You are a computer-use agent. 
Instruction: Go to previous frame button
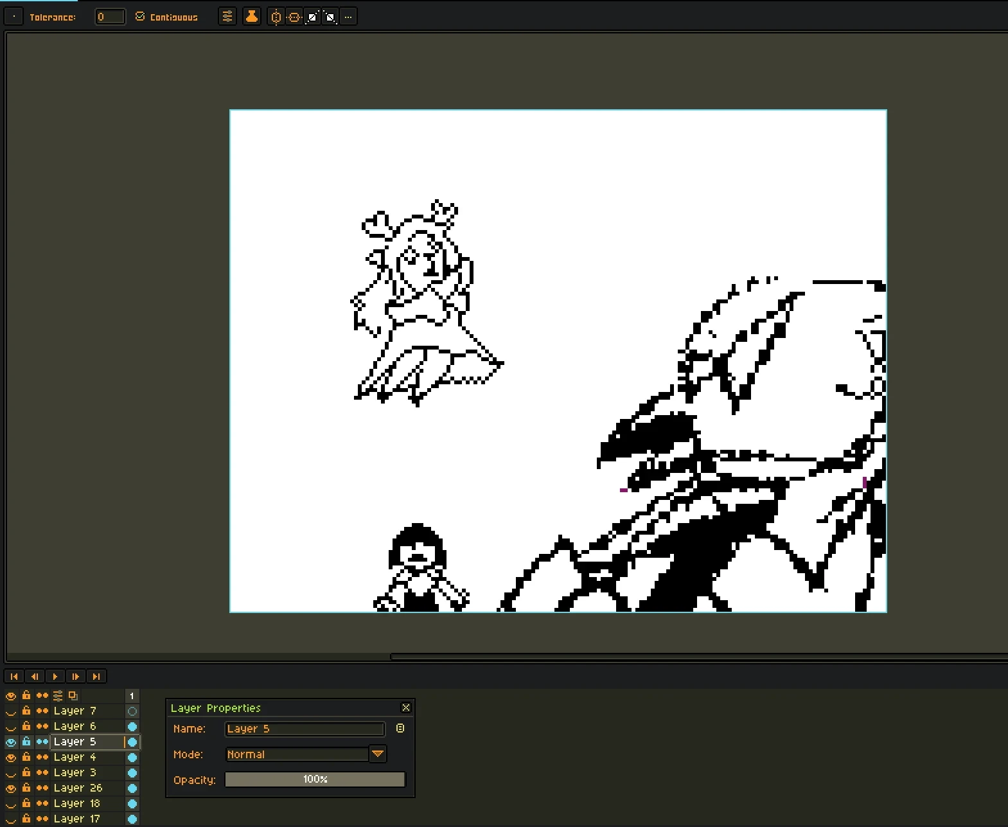(35, 676)
